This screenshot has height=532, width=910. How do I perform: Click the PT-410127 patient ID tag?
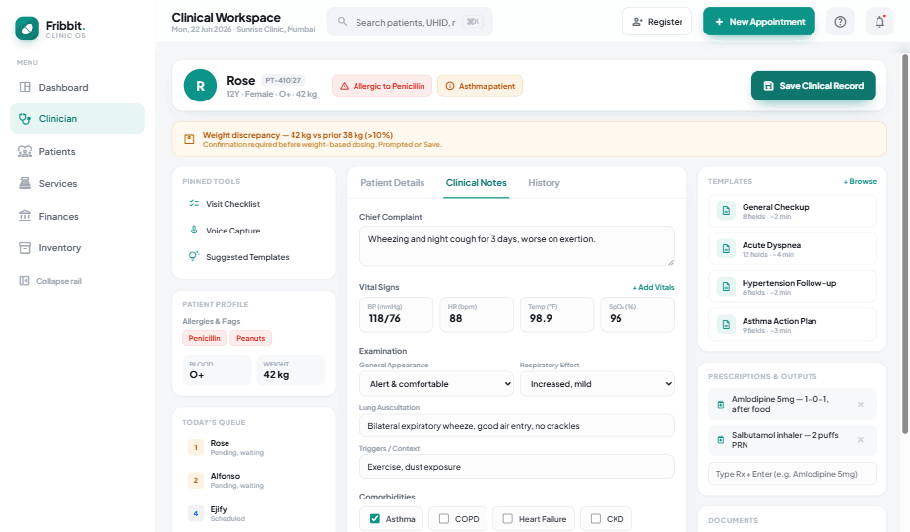pos(284,80)
